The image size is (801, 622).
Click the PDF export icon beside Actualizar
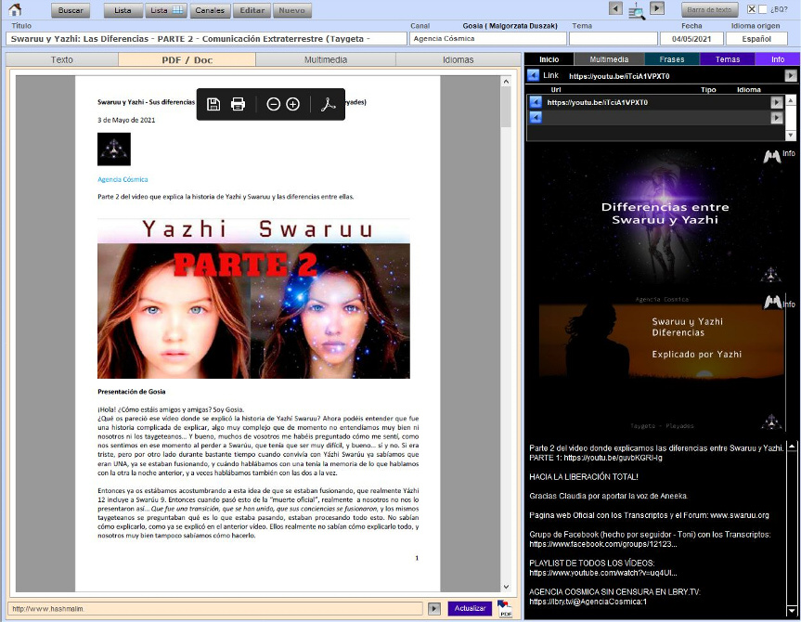506,609
